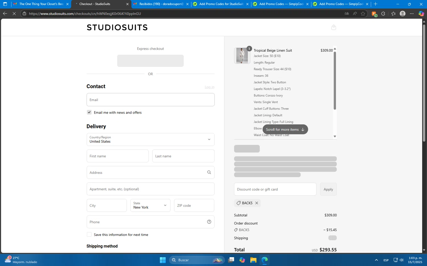The image size is (427, 266).
Task: Open the volume control tray icon
Action: (x=401, y=260)
